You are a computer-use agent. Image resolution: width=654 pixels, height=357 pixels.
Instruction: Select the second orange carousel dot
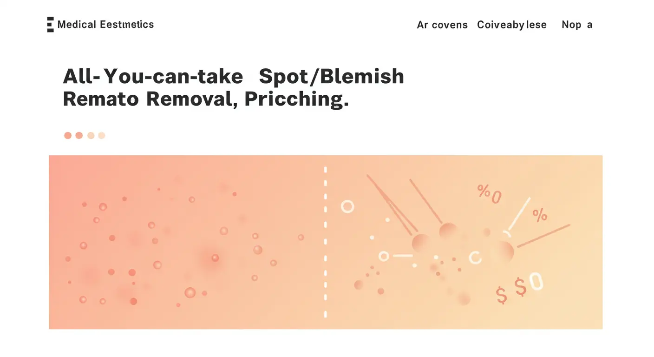(79, 135)
